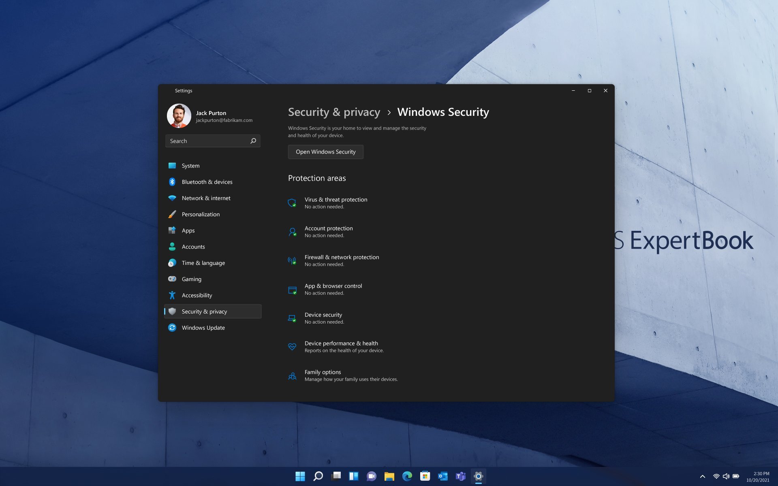Select Firewall & network protection antenna icon

click(292, 260)
